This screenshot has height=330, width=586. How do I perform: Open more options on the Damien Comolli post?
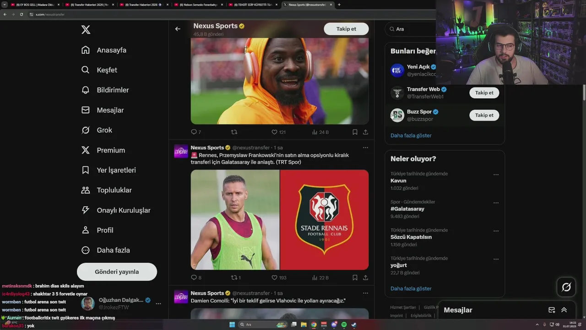365,293
